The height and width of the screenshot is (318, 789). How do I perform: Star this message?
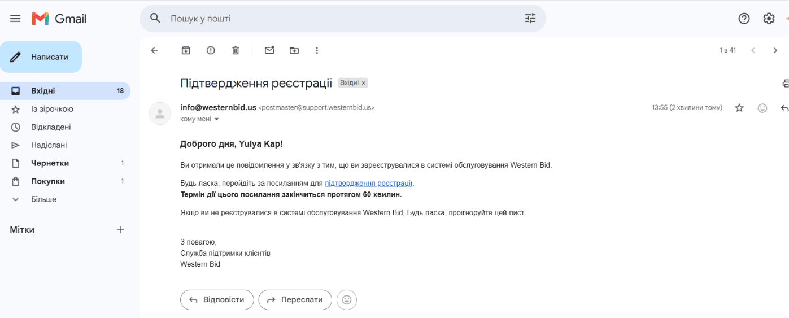(x=739, y=108)
